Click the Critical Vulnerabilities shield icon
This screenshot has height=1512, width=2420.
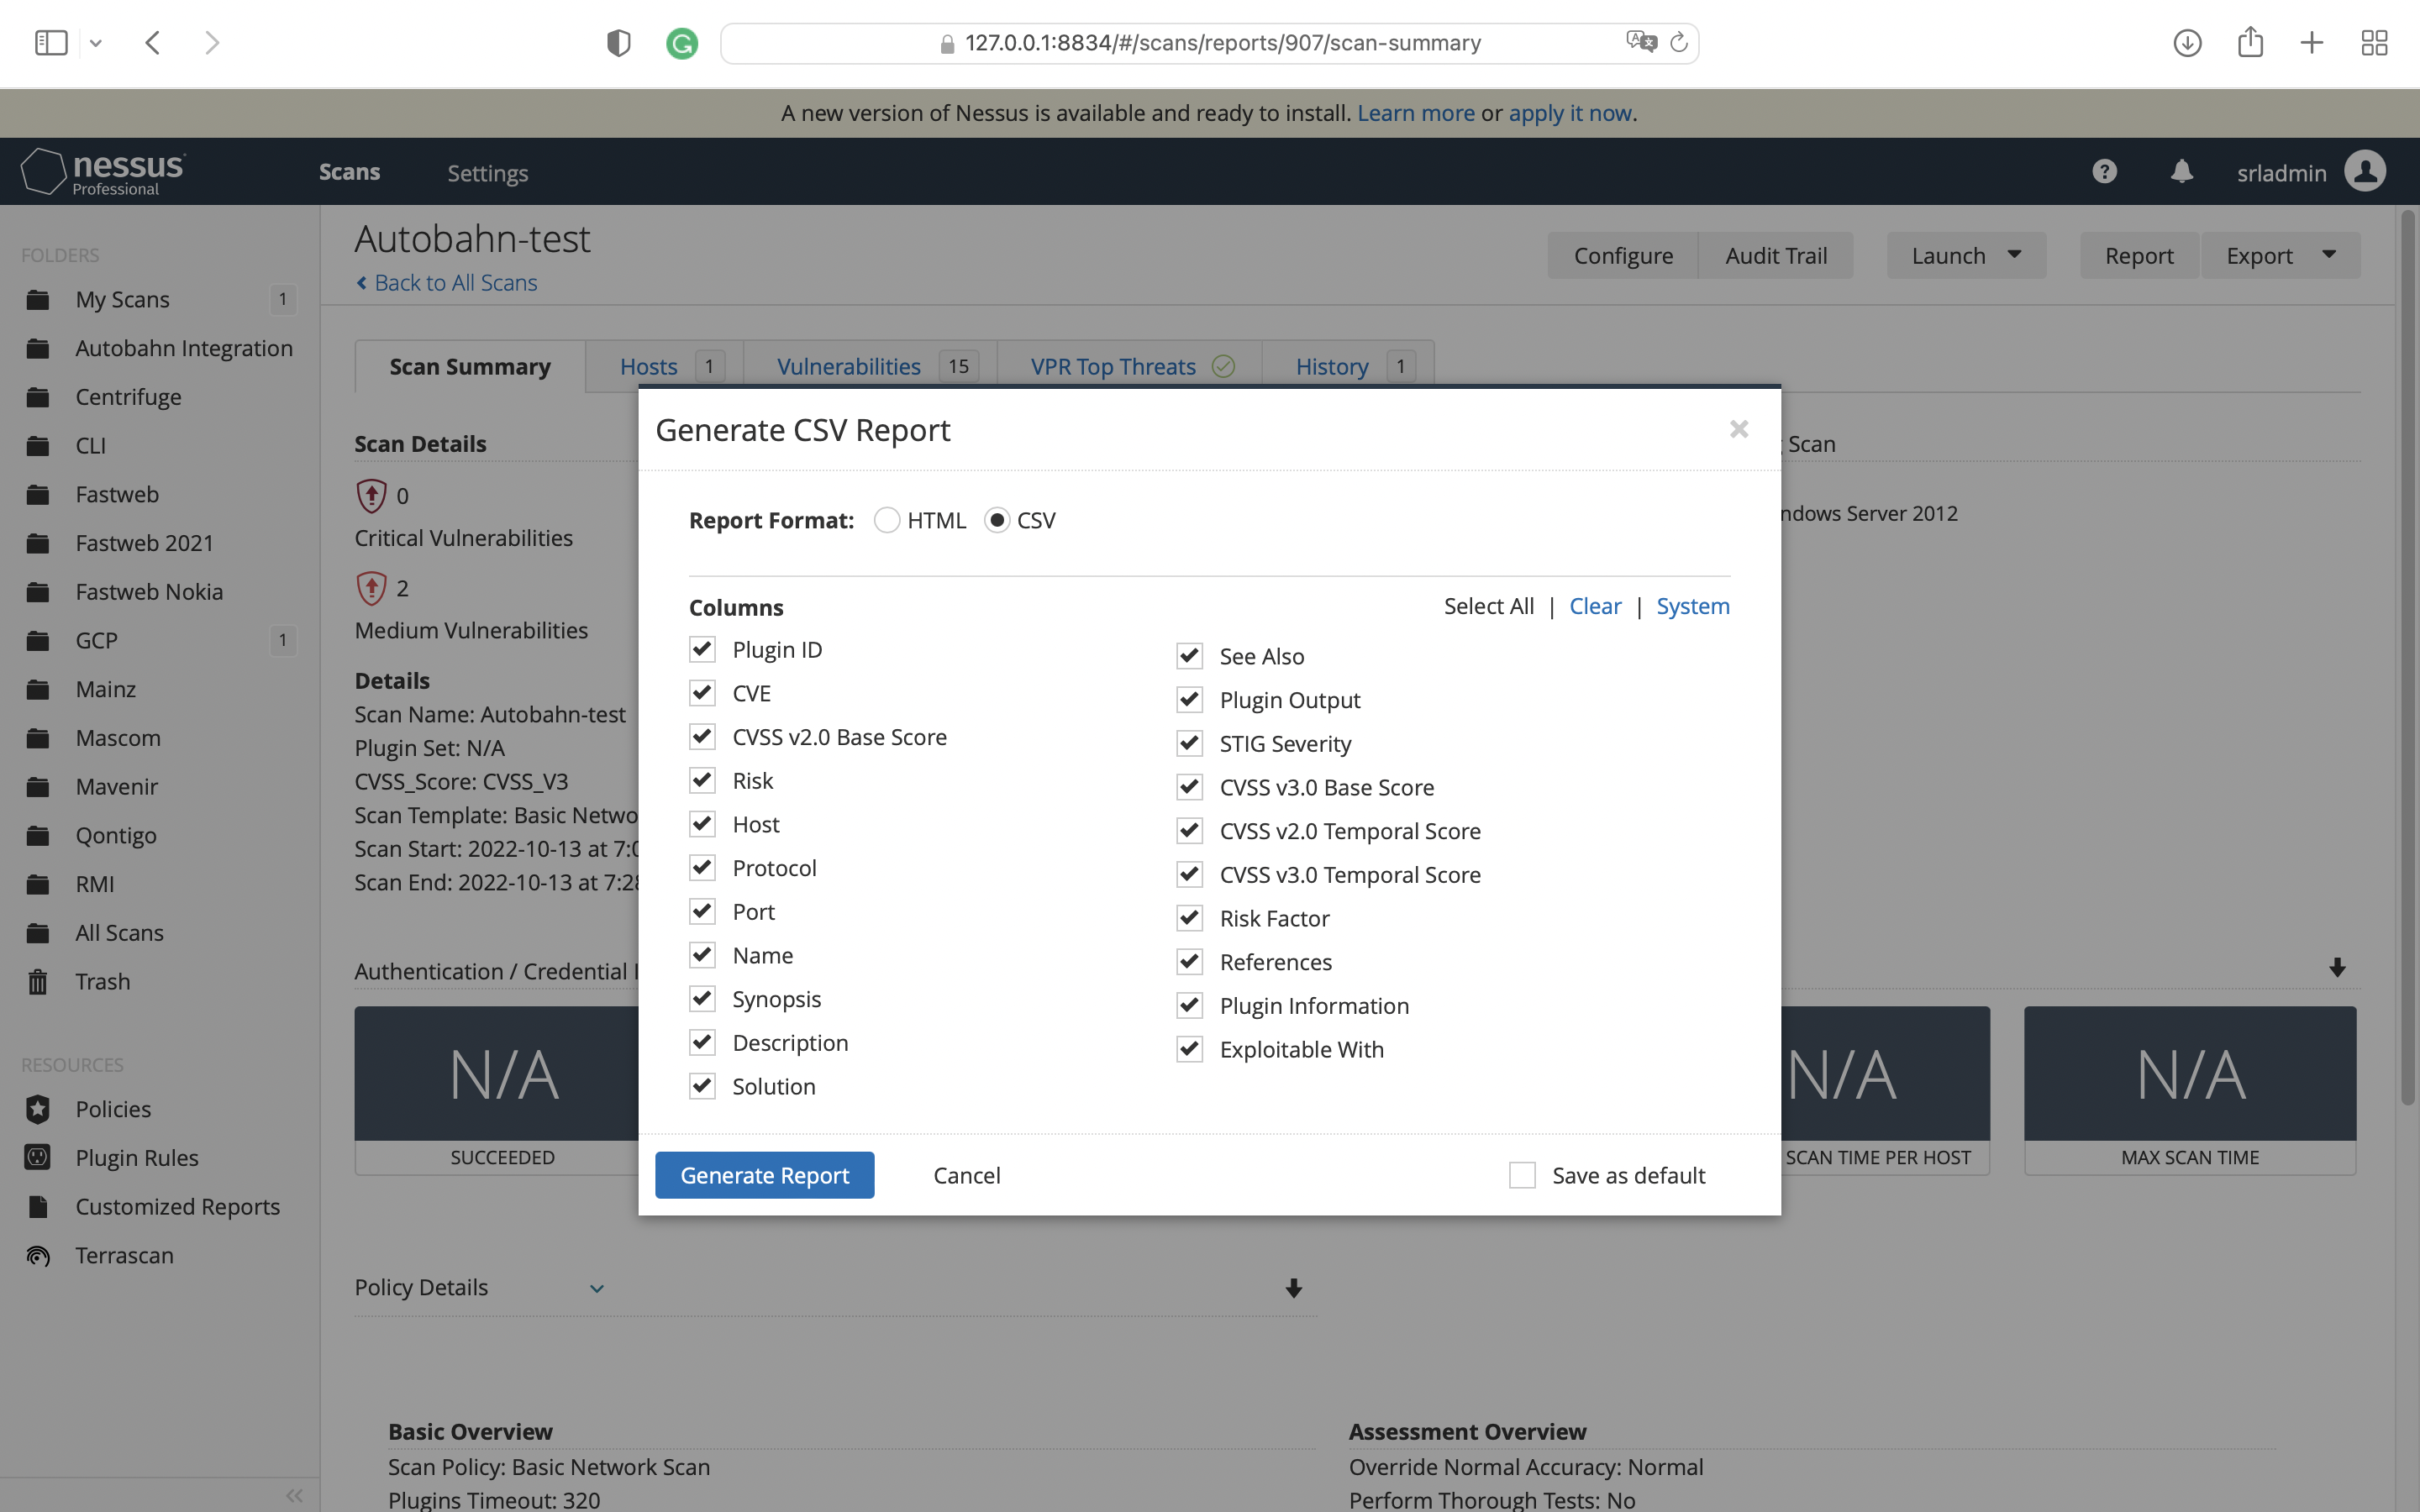click(x=371, y=495)
